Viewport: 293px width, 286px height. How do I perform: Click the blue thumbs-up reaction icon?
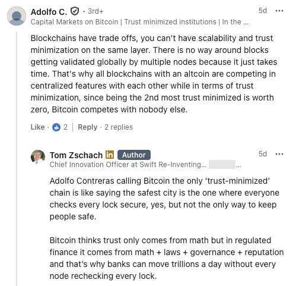[56, 127]
